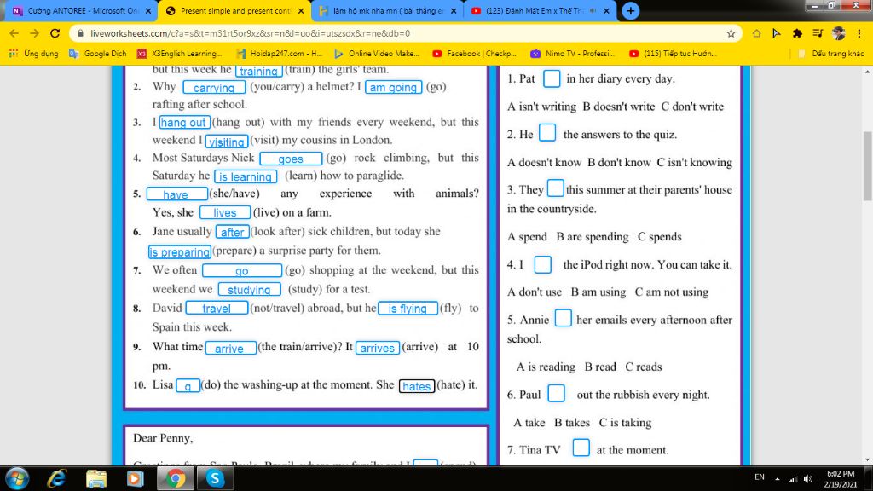The image size is (873, 491).
Task: Edit the 'hates' answer field
Action: (416, 386)
